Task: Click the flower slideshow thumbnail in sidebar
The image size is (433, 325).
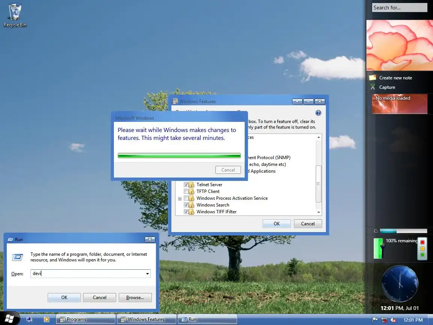Action: coord(400,45)
